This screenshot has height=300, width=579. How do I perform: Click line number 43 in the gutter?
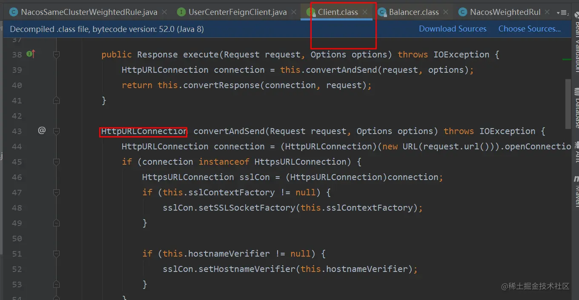[x=17, y=131]
